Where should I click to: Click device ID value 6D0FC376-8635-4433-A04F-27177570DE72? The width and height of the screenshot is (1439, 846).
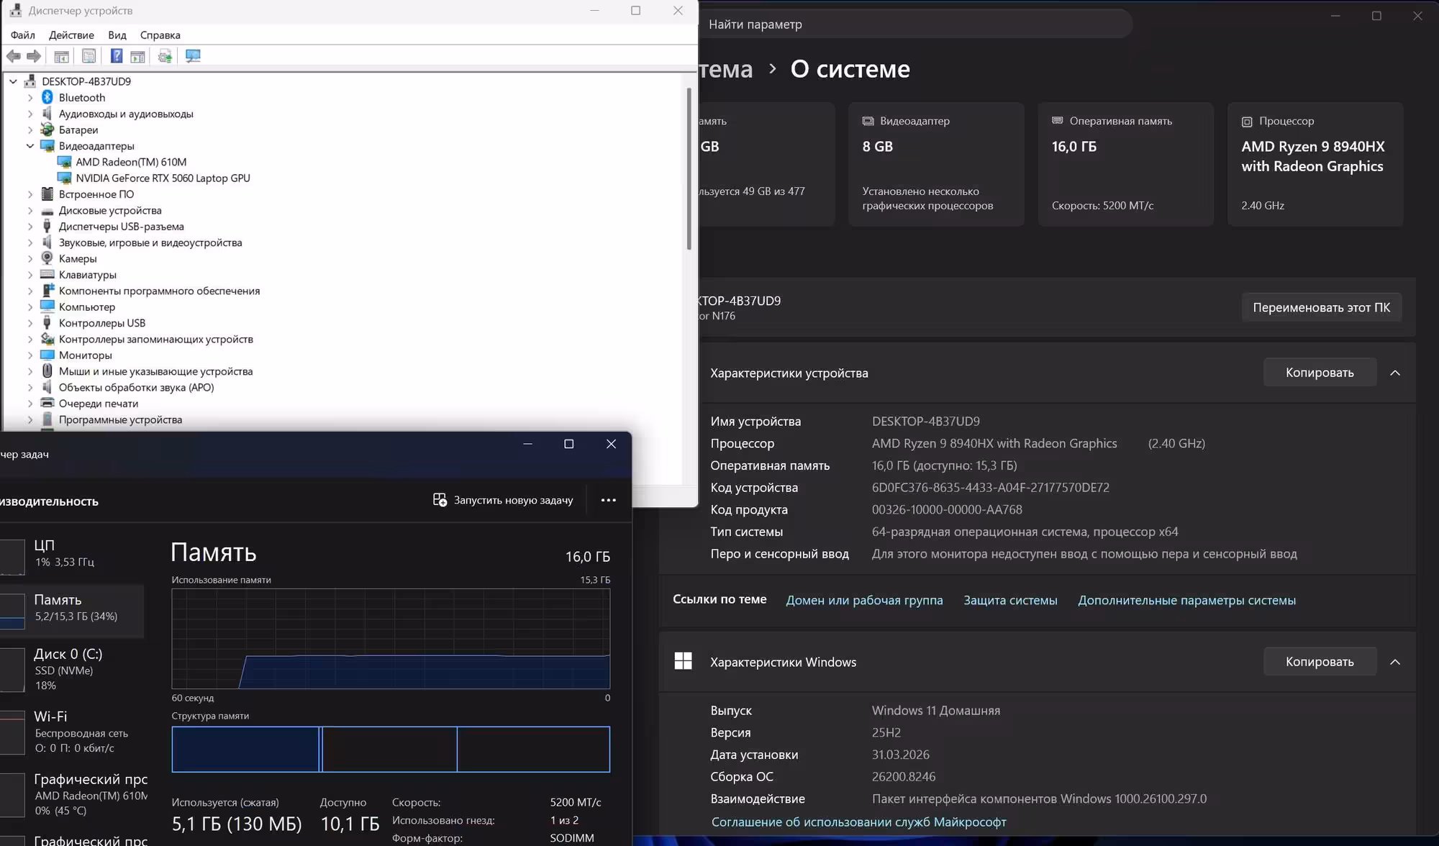click(x=991, y=487)
